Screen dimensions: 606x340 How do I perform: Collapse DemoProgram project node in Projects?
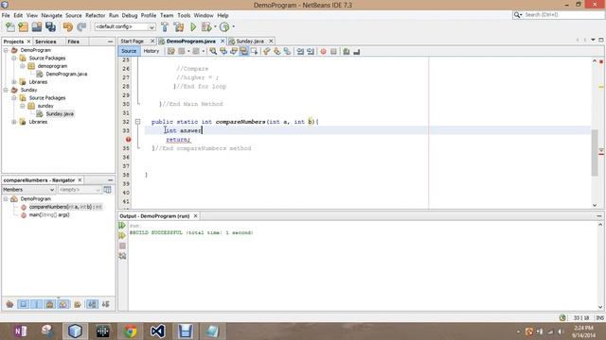[6, 50]
